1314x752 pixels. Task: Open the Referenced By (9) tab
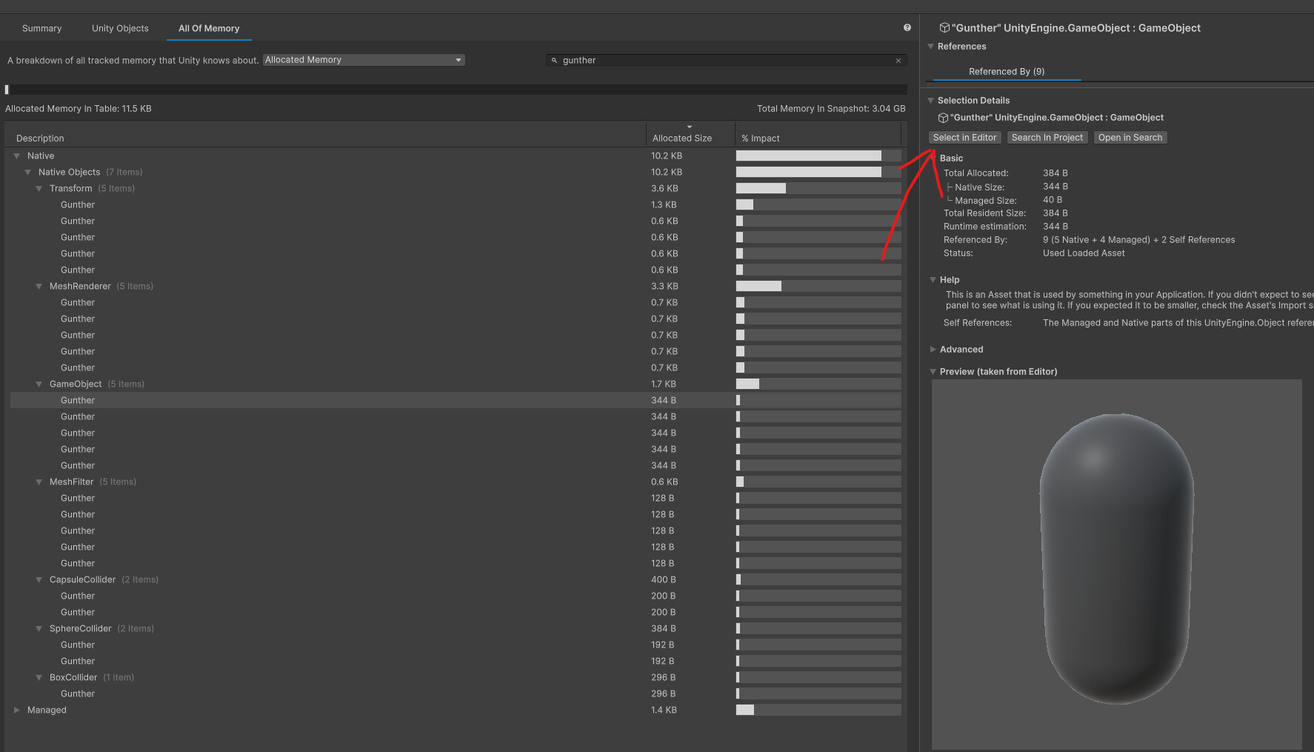[1005, 71]
